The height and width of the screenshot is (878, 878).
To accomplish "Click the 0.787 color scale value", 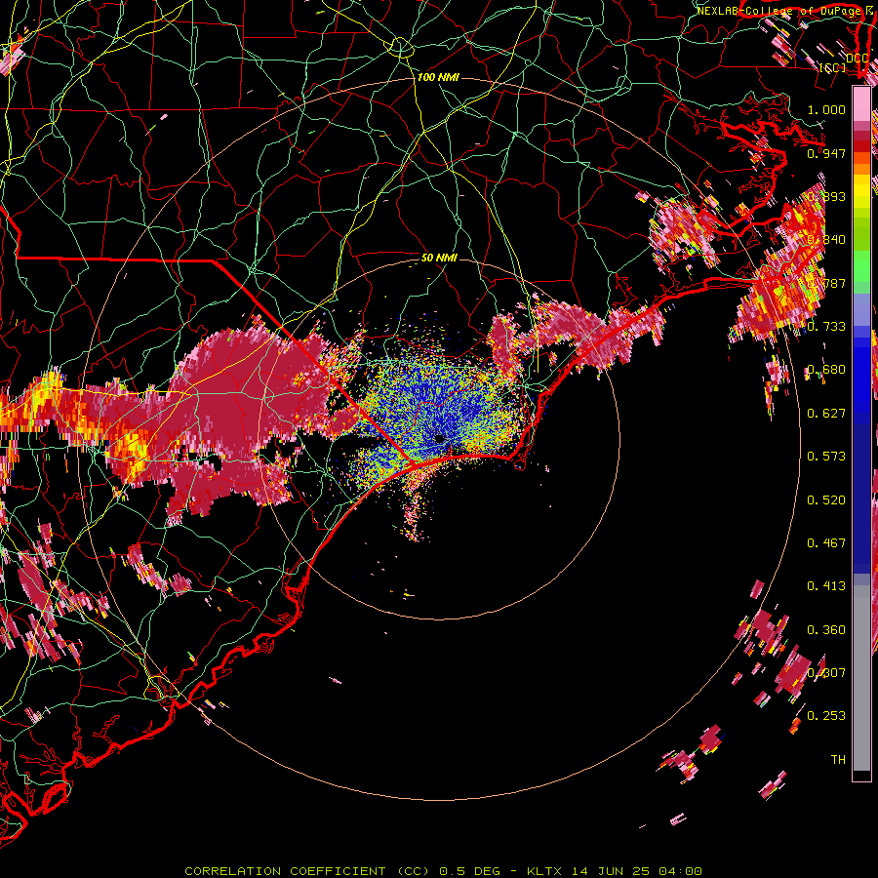I will (x=826, y=283).
